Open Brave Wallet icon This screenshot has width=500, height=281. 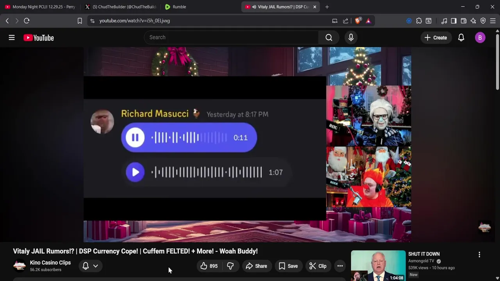[464, 21]
